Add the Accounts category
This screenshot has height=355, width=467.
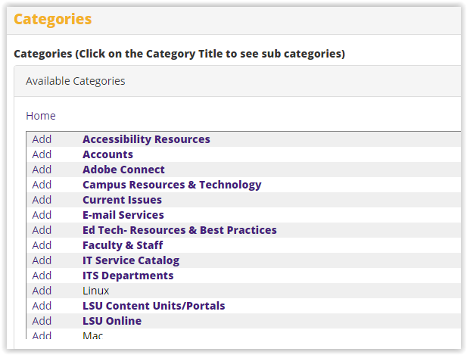tap(42, 154)
